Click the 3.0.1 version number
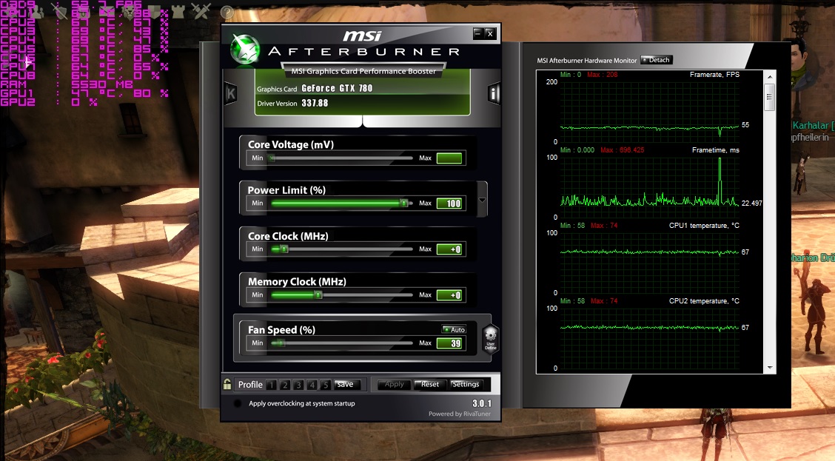The image size is (835, 461). [481, 403]
